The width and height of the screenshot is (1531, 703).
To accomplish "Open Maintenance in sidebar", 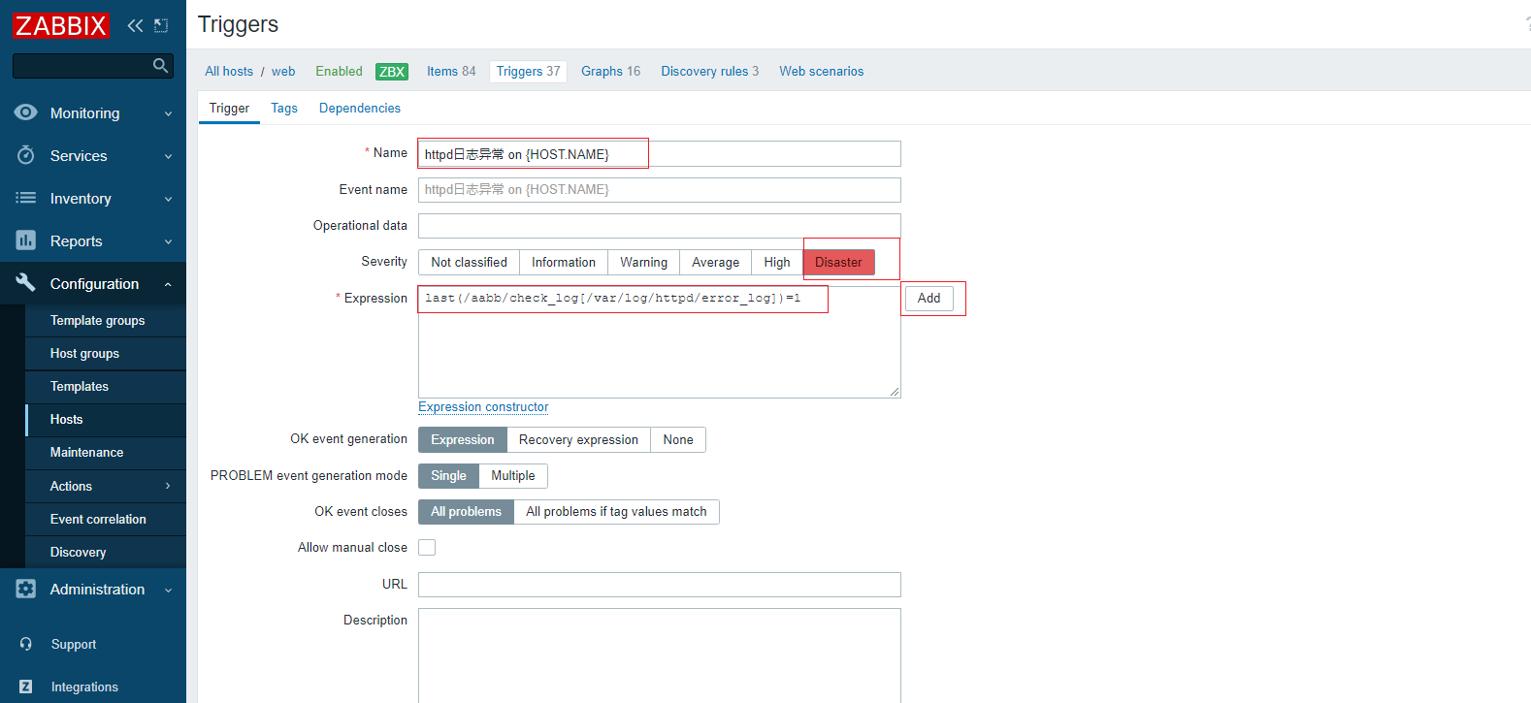I will click(106, 453).
